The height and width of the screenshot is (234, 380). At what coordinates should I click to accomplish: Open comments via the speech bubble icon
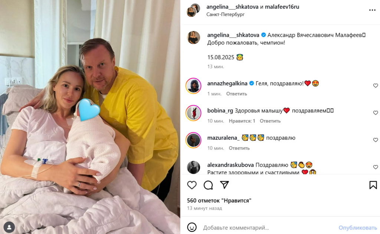tap(208, 185)
